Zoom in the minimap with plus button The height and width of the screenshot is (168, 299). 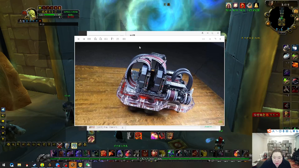coord(294,27)
